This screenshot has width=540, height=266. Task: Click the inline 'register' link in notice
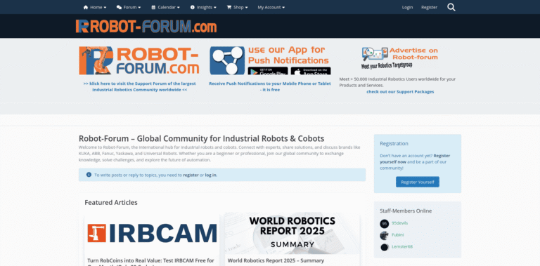191,175
